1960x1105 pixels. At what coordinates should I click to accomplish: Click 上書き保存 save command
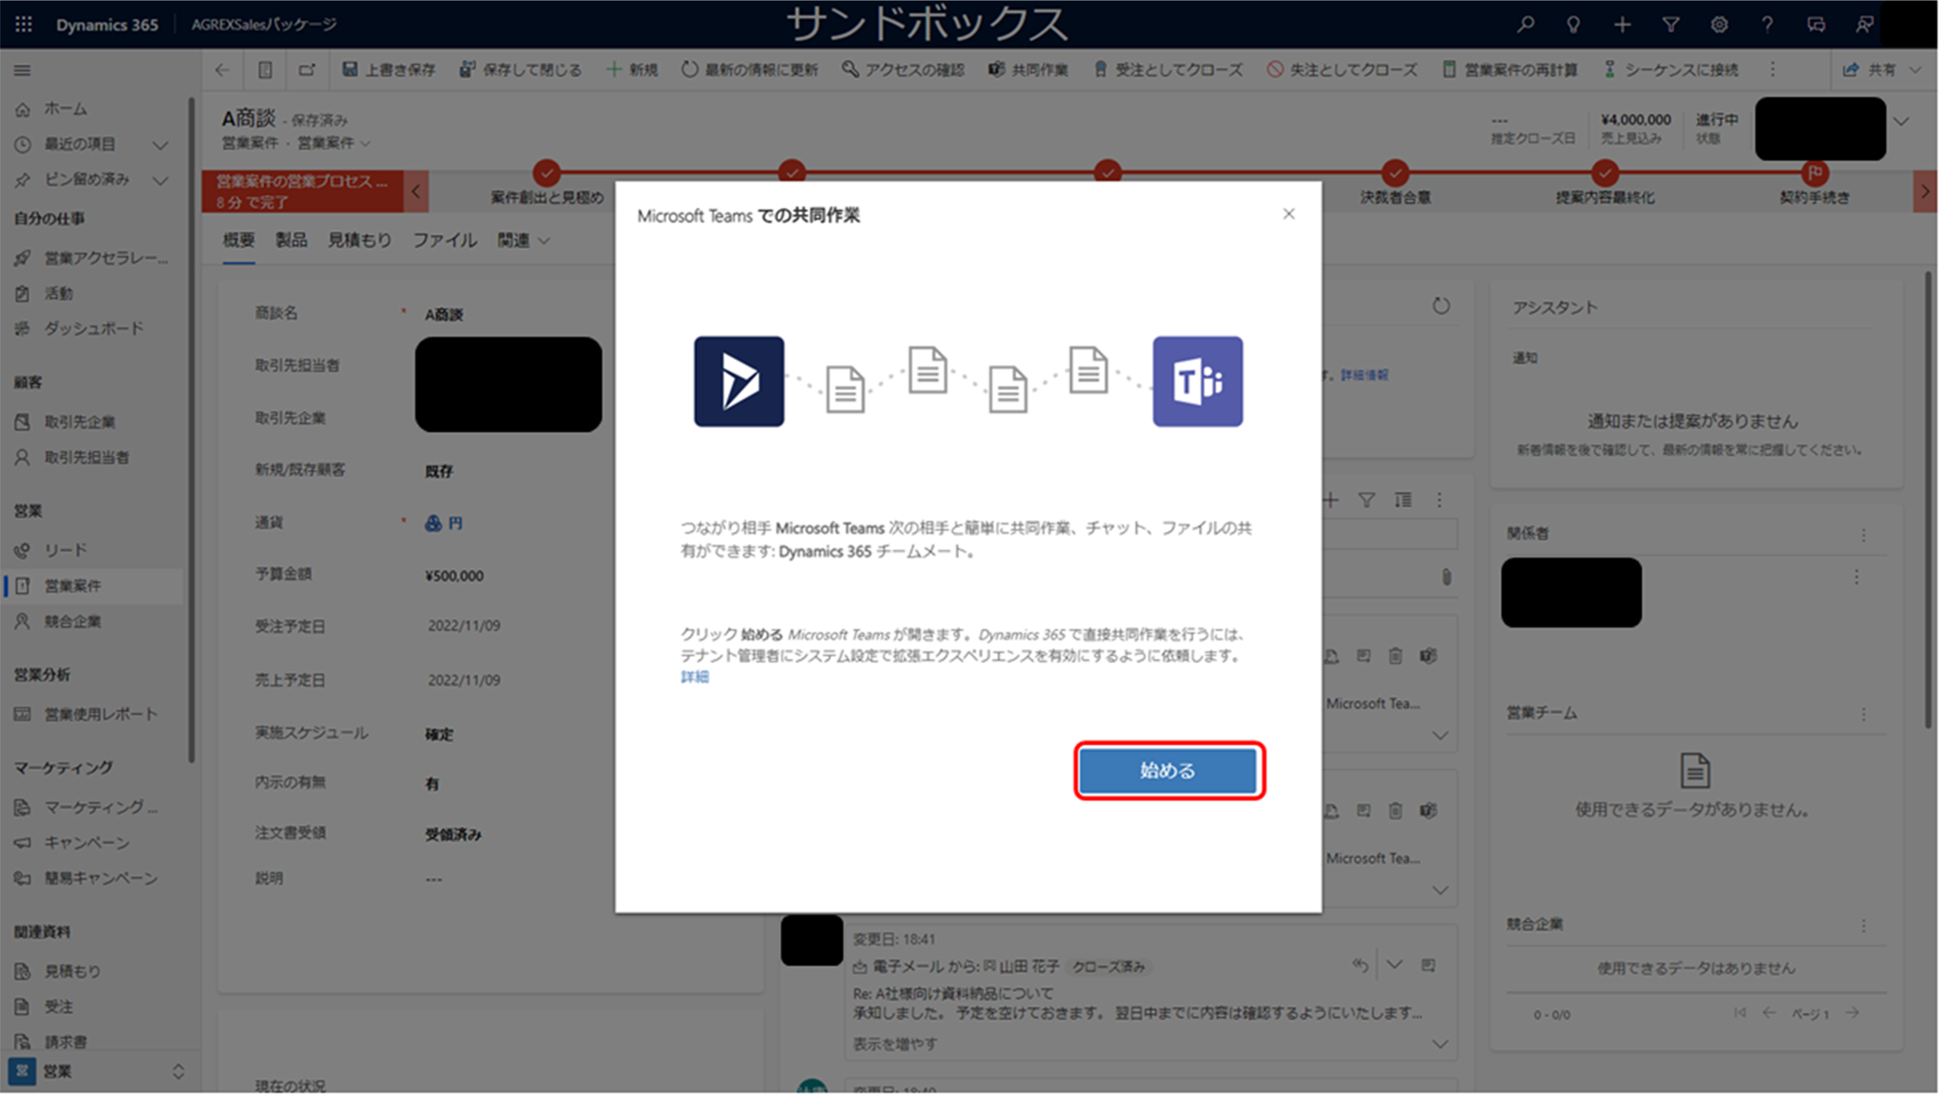tap(389, 70)
